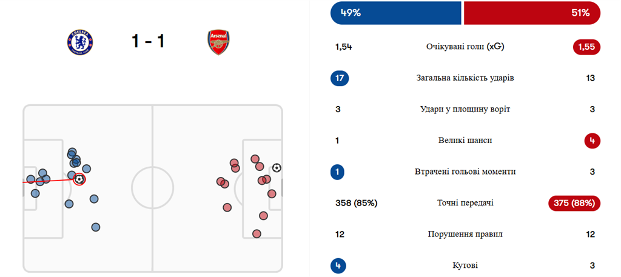Viewport: 621px width, 277px height.
Task: Click the Arsenal club crest
Action: click(x=218, y=42)
